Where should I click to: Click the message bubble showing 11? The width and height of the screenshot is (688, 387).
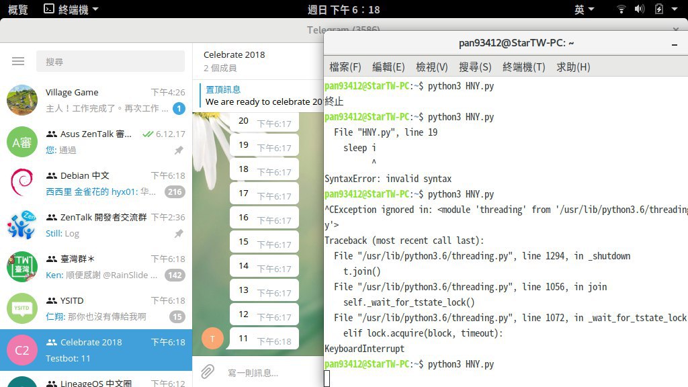tap(263, 339)
